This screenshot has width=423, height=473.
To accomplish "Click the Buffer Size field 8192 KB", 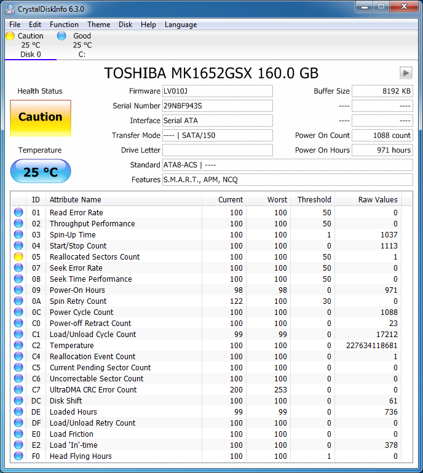I will point(382,91).
